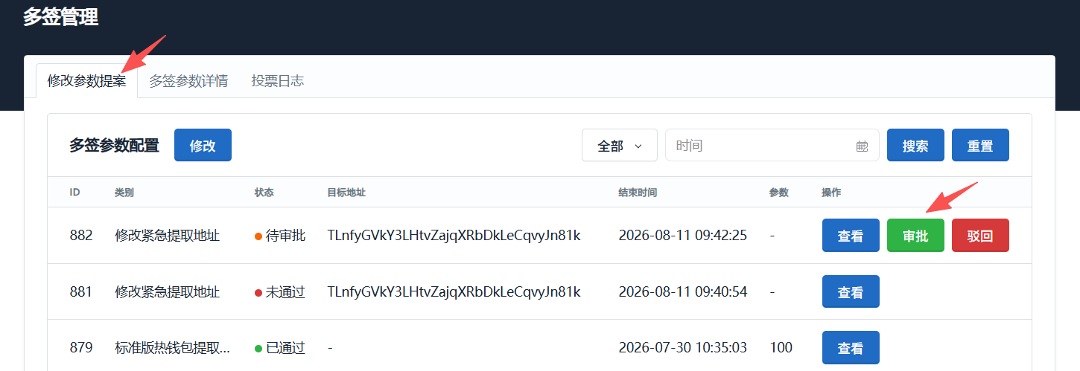Open 查看 for proposal 879
The height and width of the screenshot is (371, 1080).
[851, 347]
